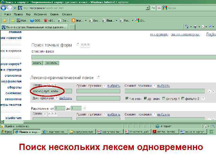
Task: Click the ruscorpora address bar URL
Action: 43,8
